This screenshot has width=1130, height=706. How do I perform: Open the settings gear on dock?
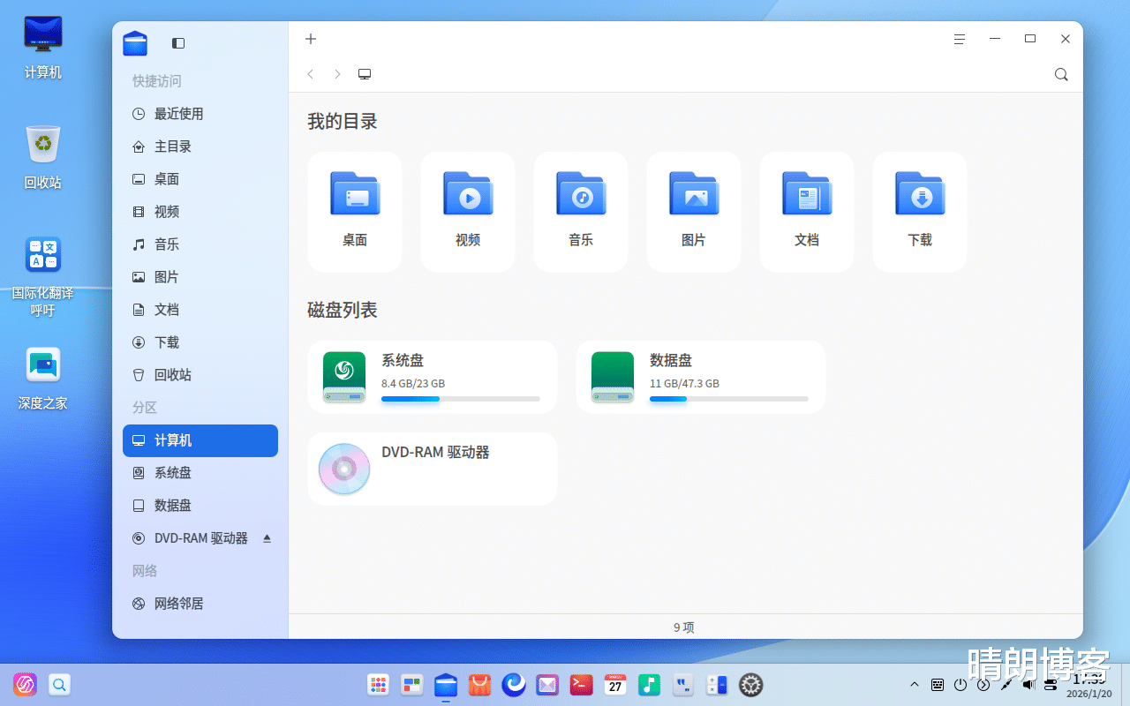(x=750, y=684)
